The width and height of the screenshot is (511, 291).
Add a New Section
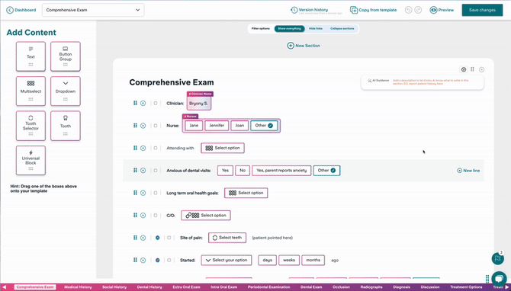pyautogui.click(x=304, y=46)
